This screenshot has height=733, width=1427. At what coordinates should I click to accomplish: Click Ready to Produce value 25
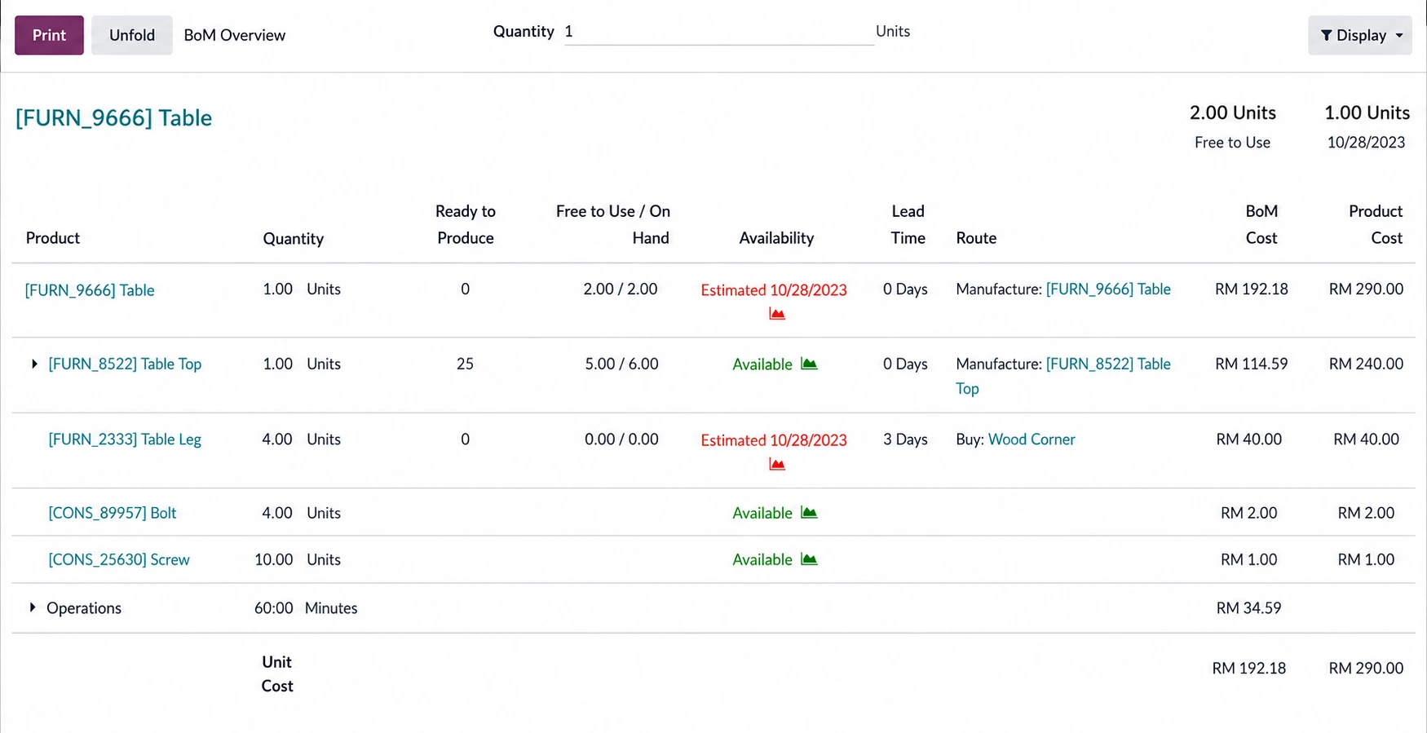465,364
